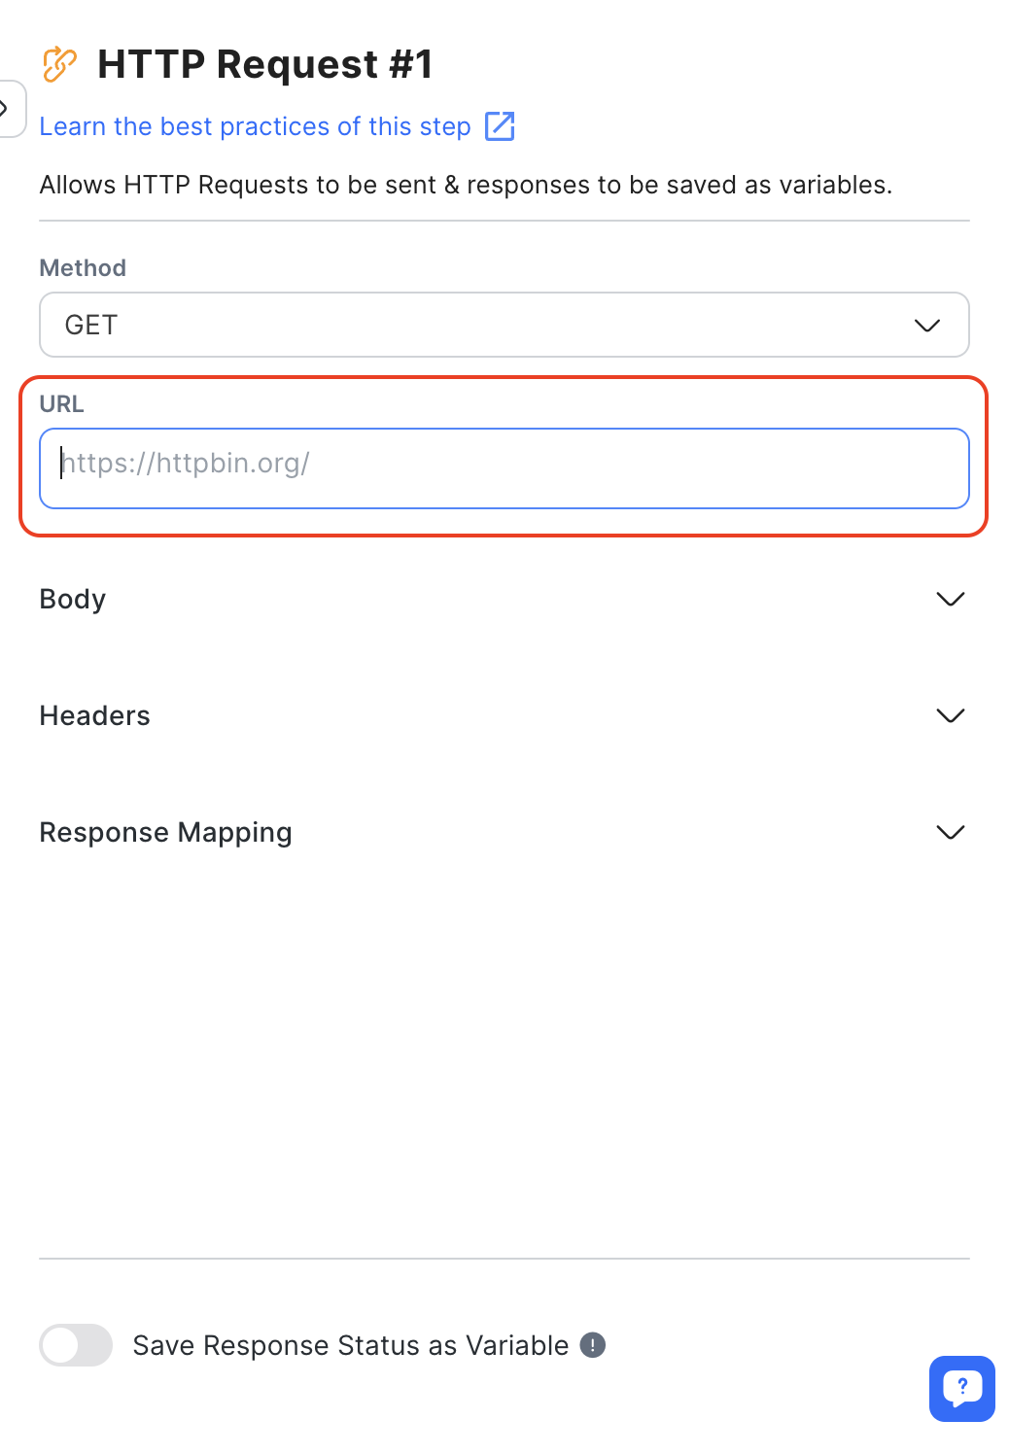Image resolution: width=1009 pixels, height=1454 pixels.
Task: Click the "Save Response Status as Variable" label
Action: (x=350, y=1345)
